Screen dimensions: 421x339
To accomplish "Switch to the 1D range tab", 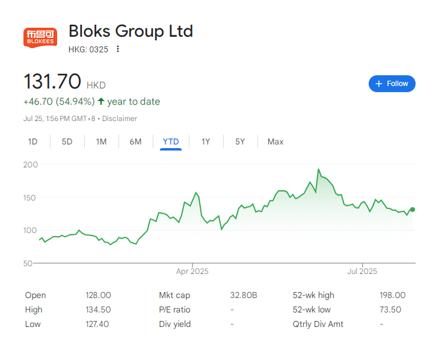I will (32, 142).
